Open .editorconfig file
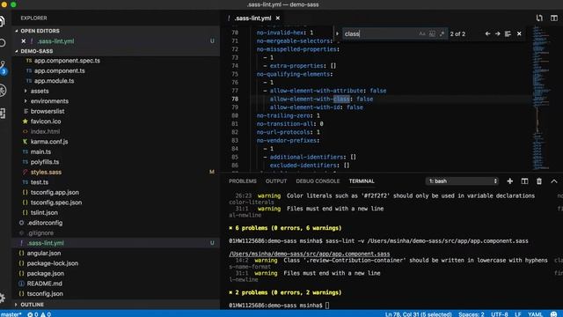563x317 pixels. click(x=45, y=223)
